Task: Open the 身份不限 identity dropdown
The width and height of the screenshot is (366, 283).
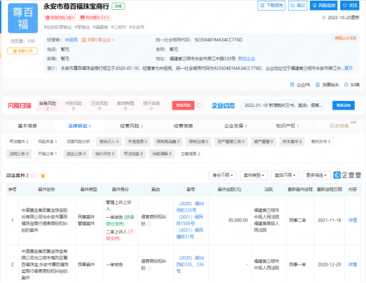Action: pyautogui.click(x=223, y=175)
